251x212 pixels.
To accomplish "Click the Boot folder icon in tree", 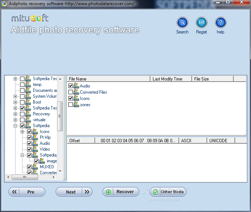I will pos(28,102).
